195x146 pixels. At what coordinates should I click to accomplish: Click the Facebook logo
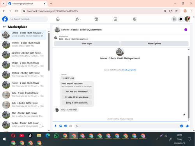click(x=5, y=19)
